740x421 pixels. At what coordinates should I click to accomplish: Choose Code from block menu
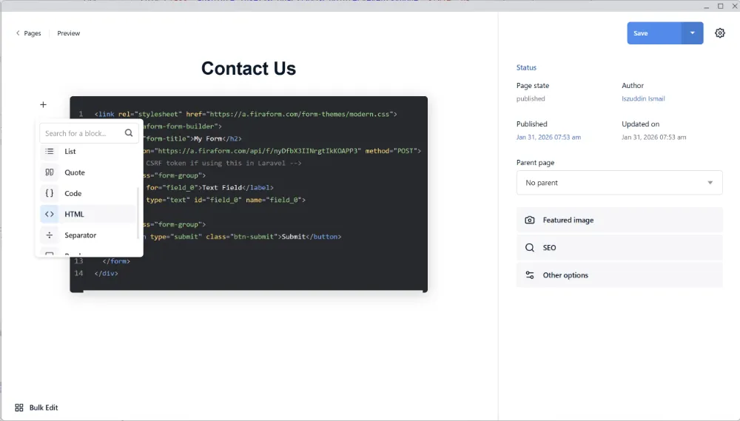[x=88, y=193]
